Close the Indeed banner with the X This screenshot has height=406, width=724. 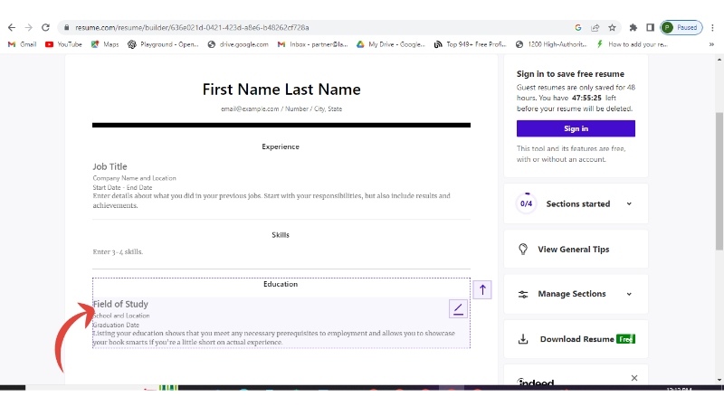click(x=633, y=378)
